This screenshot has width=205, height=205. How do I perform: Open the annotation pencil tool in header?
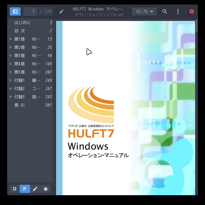[62, 11]
